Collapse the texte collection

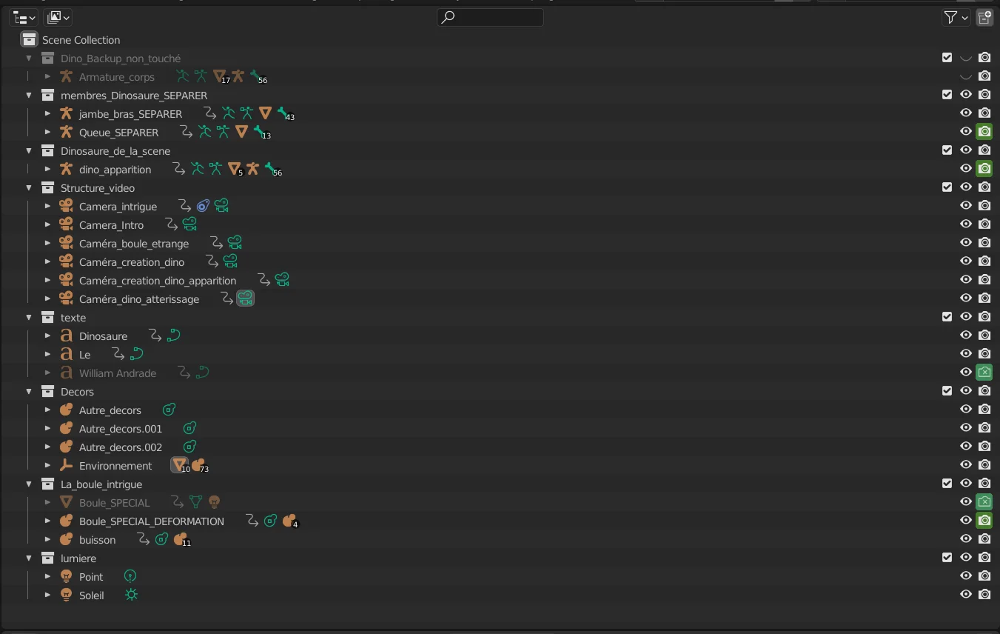click(x=29, y=318)
